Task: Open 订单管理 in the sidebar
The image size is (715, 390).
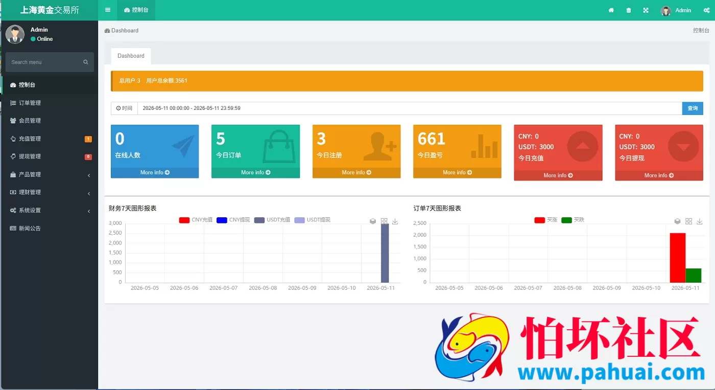Action: click(49, 103)
